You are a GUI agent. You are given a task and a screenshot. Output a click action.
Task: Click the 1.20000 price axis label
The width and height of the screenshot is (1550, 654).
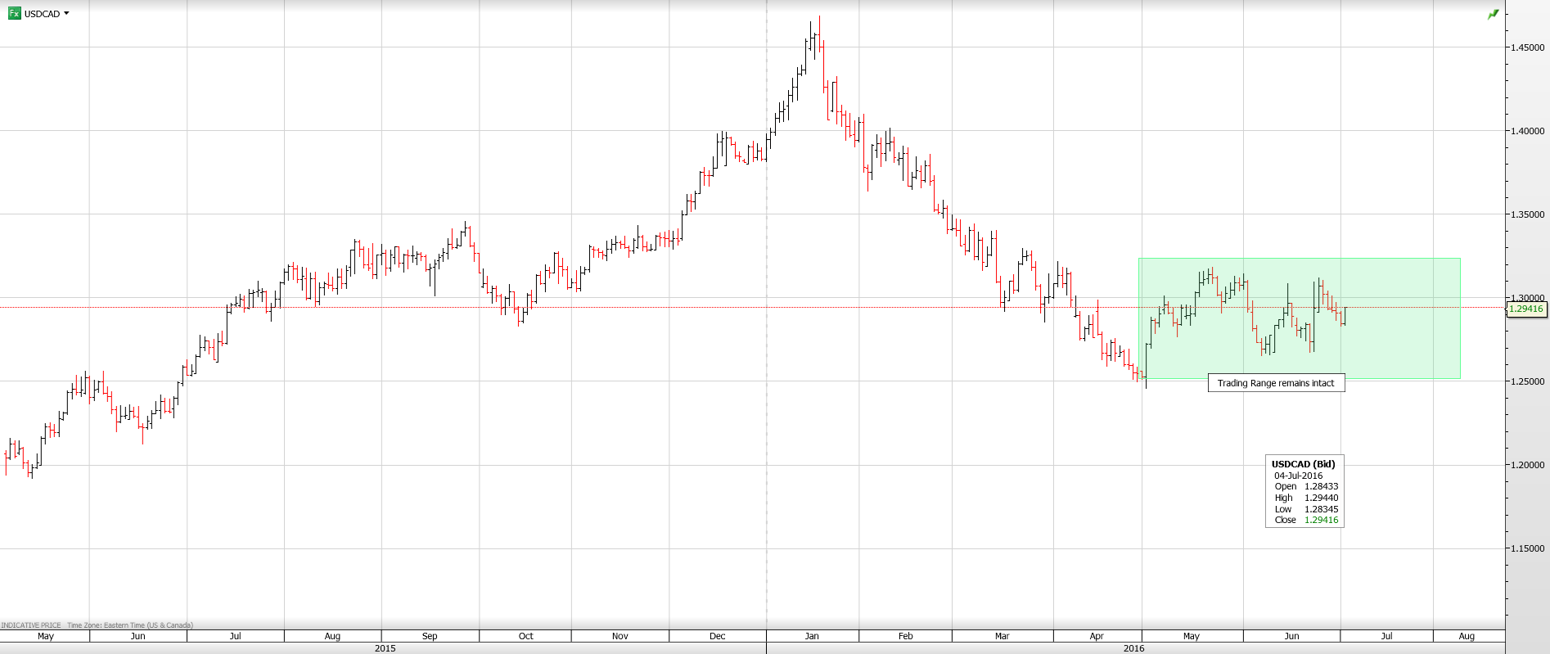tap(1527, 465)
